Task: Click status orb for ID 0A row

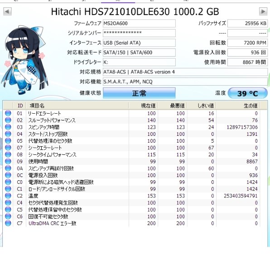Action: pos(8,168)
